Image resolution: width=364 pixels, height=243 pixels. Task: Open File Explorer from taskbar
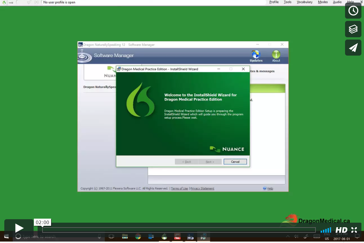click(125, 237)
